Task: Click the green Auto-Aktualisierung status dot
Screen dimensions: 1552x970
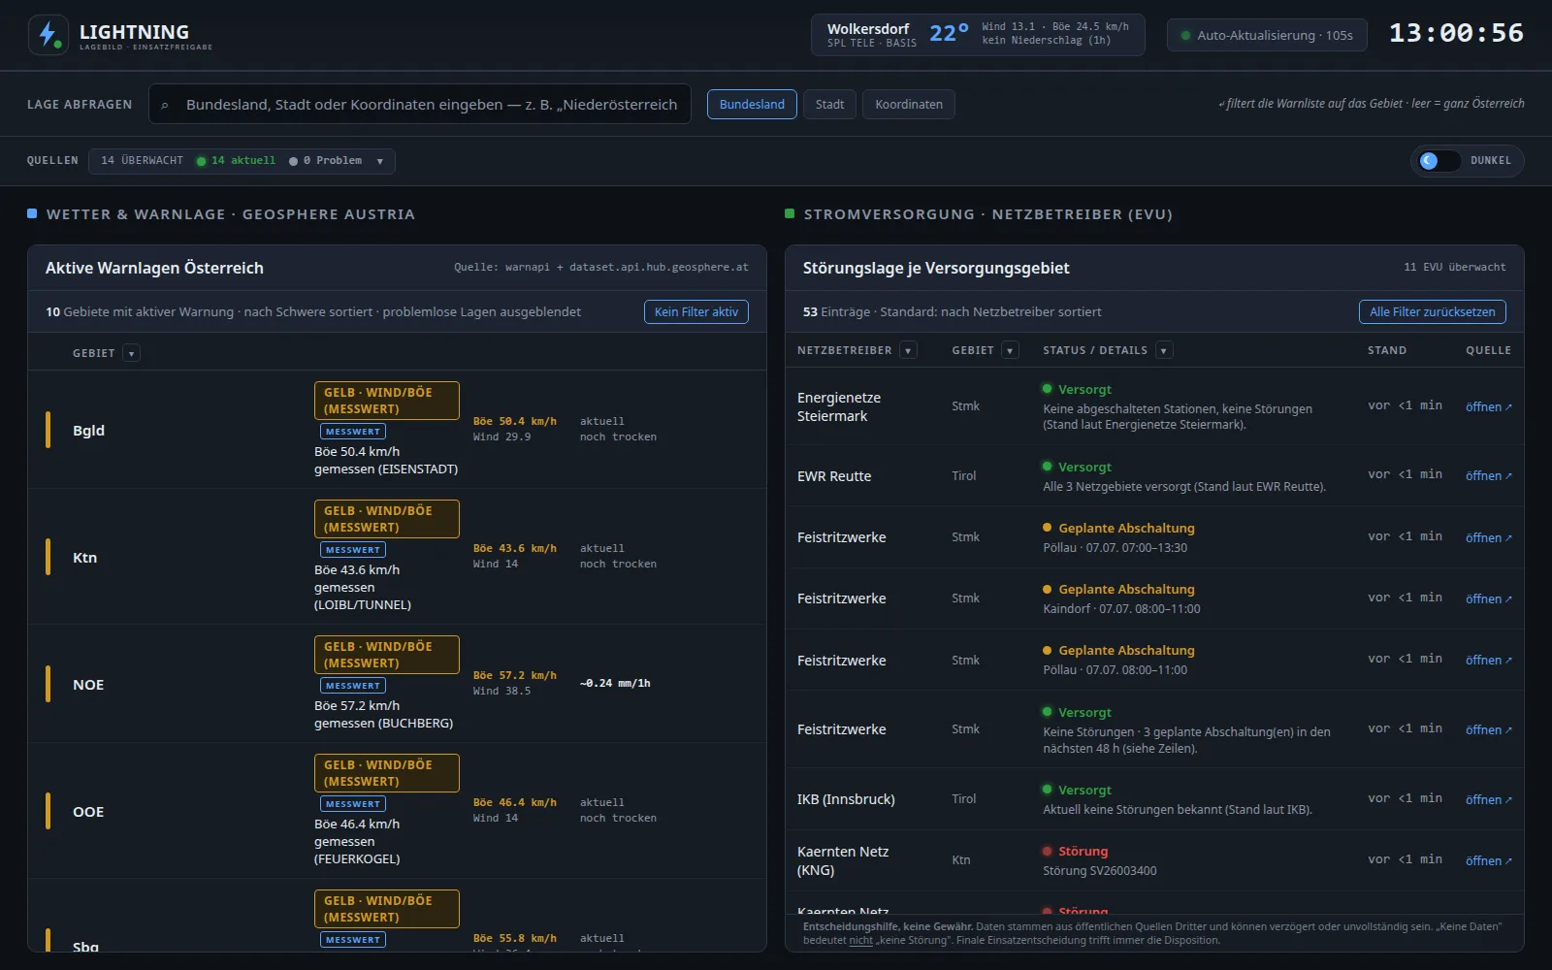Action: (x=1185, y=35)
